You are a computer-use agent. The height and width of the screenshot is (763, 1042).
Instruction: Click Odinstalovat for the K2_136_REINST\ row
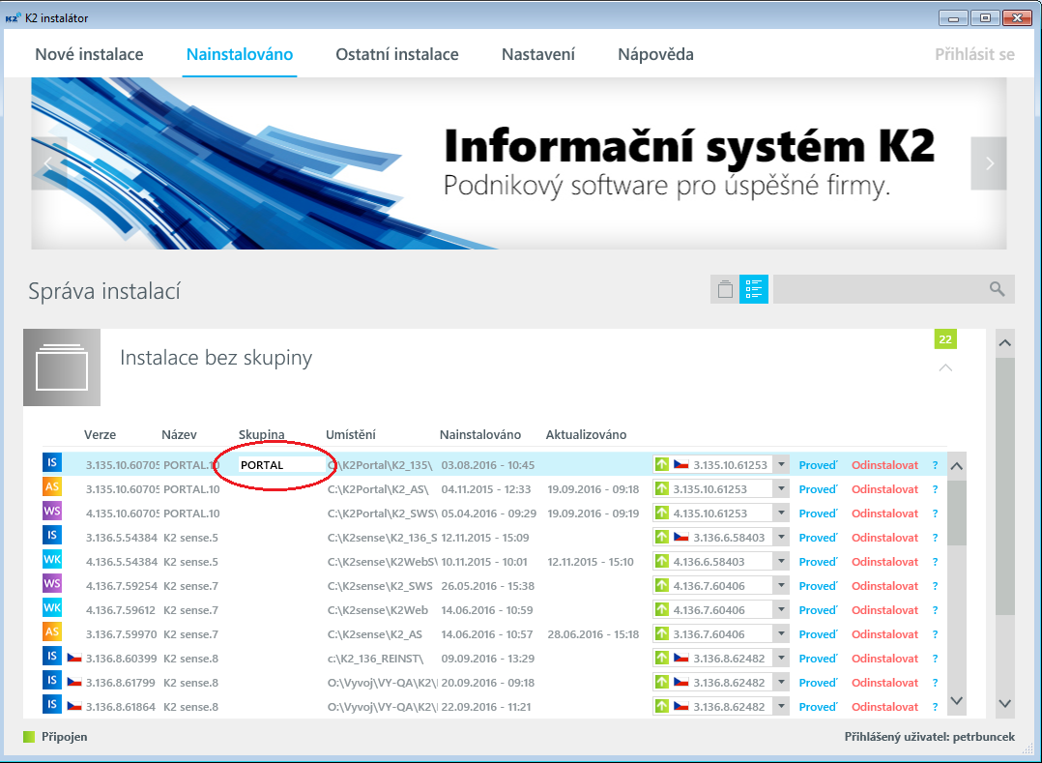[884, 659]
